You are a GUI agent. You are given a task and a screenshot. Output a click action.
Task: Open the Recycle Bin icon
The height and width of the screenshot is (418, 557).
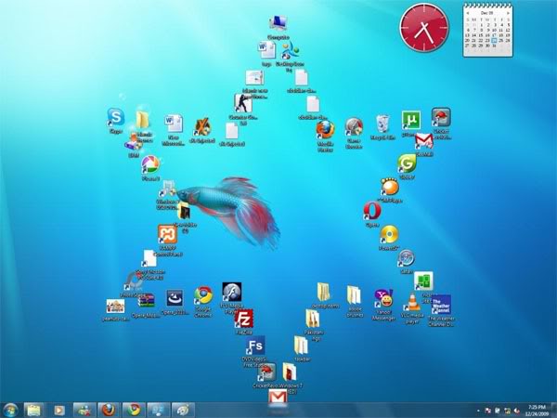[382, 124]
